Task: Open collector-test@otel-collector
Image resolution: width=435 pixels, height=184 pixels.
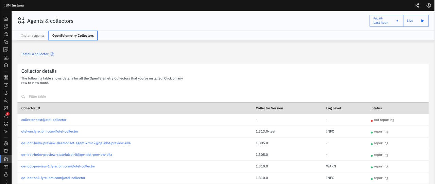Action: point(44,120)
